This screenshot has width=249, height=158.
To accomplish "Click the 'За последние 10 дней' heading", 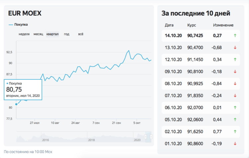I will [x=196, y=13].
